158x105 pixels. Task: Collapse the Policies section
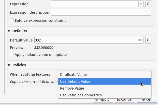(x=9, y=65)
